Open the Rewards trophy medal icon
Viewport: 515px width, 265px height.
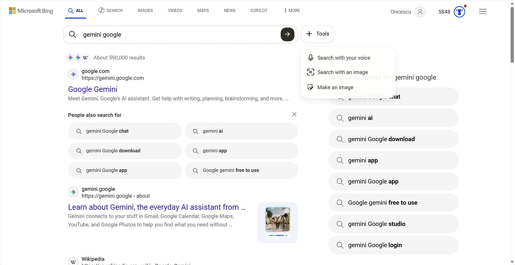tap(459, 12)
